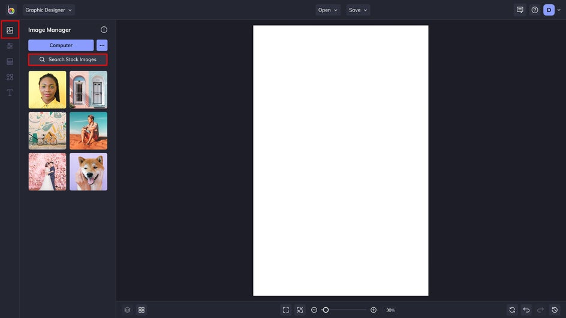Open the Open menu dropdown
Image resolution: width=566 pixels, height=318 pixels.
point(328,10)
